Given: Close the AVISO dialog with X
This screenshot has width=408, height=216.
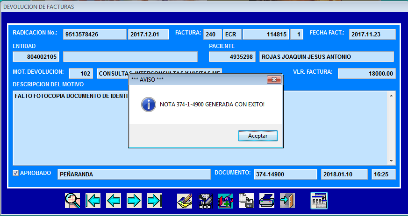Looking at the screenshot, I should (x=274, y=79).
